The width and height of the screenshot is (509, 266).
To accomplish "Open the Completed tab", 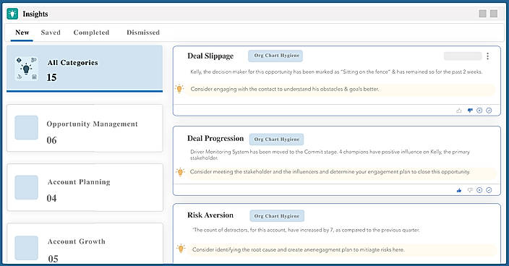I will point(91,33).
